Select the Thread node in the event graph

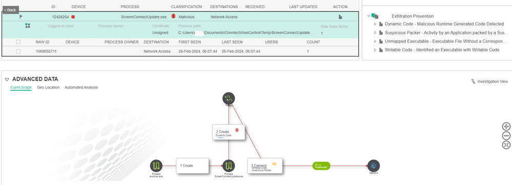point(229,98)
